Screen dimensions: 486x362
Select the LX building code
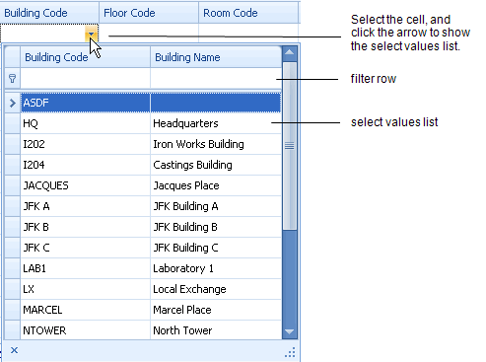(x=85, y=289)
